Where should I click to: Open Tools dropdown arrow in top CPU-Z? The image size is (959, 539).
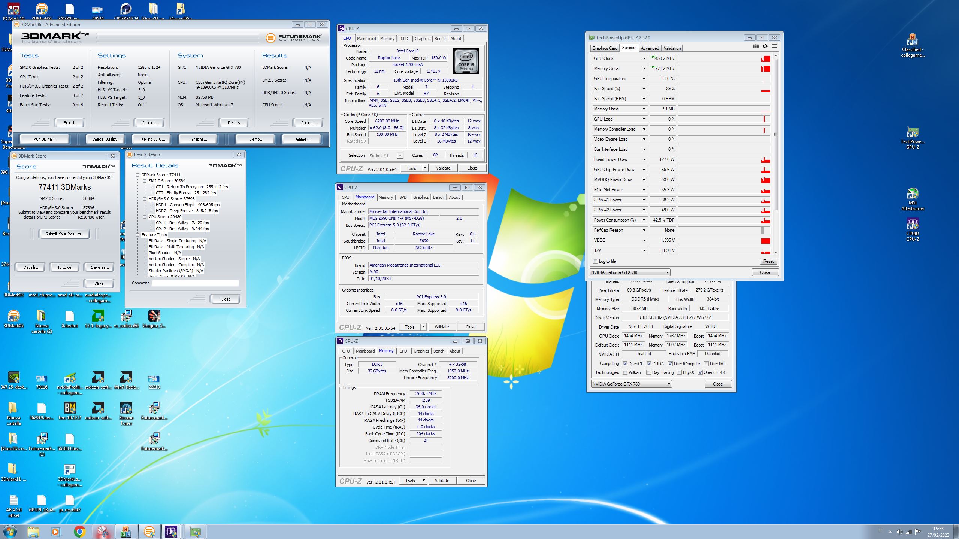click(x=425, y=168)
